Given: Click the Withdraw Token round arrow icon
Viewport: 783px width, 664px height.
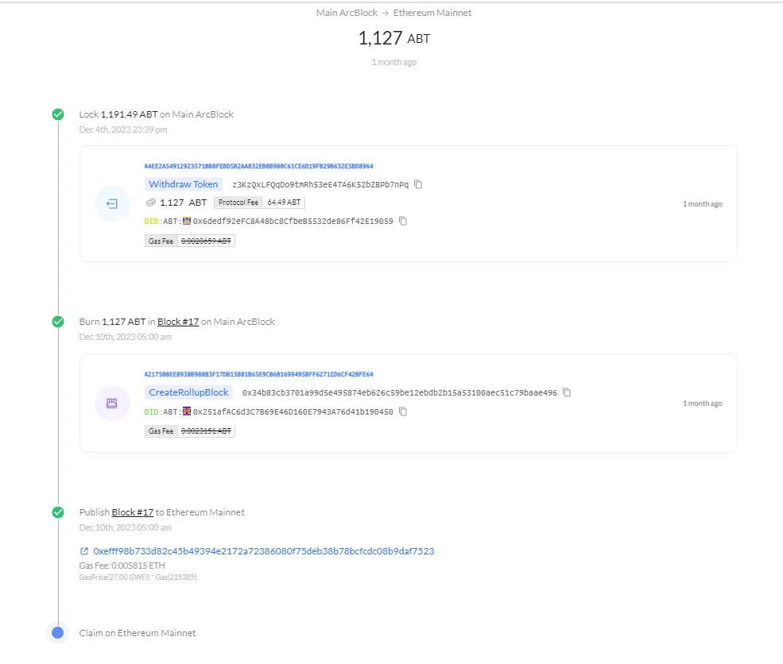Looking at the screenshot, I should 112,203.
